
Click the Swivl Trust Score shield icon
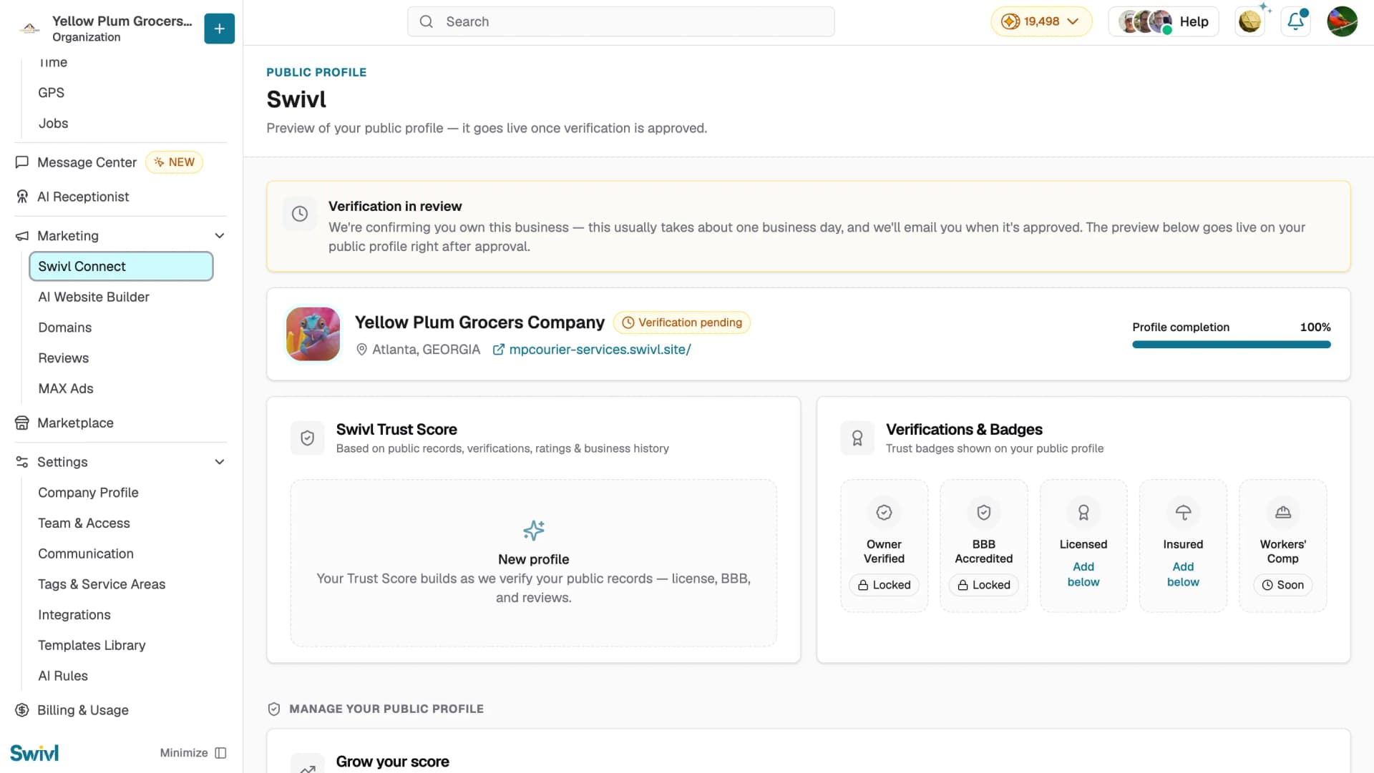point(308,438)
